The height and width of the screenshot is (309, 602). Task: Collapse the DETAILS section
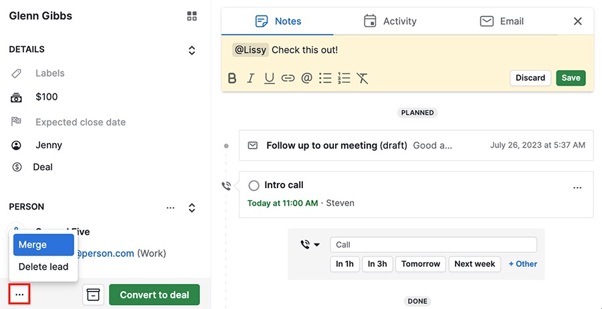[x=192, y=51]
